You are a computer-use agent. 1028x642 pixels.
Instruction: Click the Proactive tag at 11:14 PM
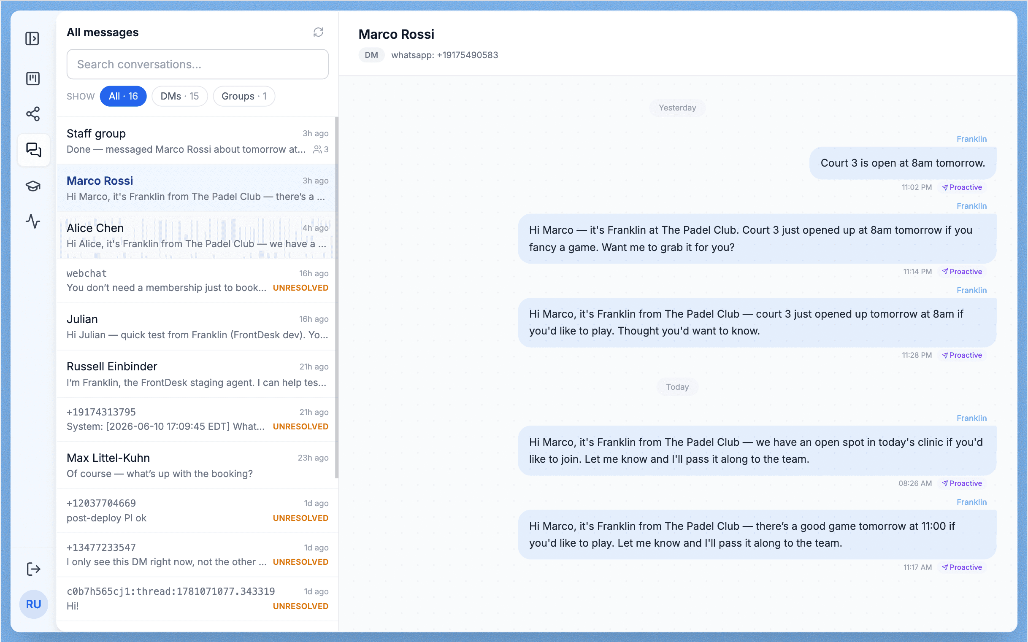pos(962,272)
